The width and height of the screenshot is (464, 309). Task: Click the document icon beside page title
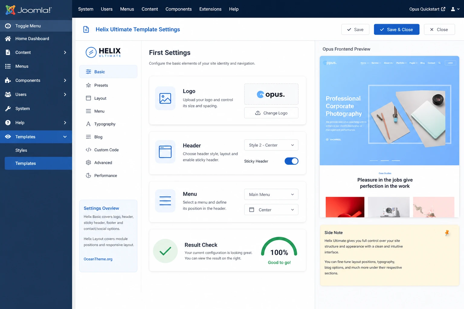pyautogui.click(x=86, y=30)
